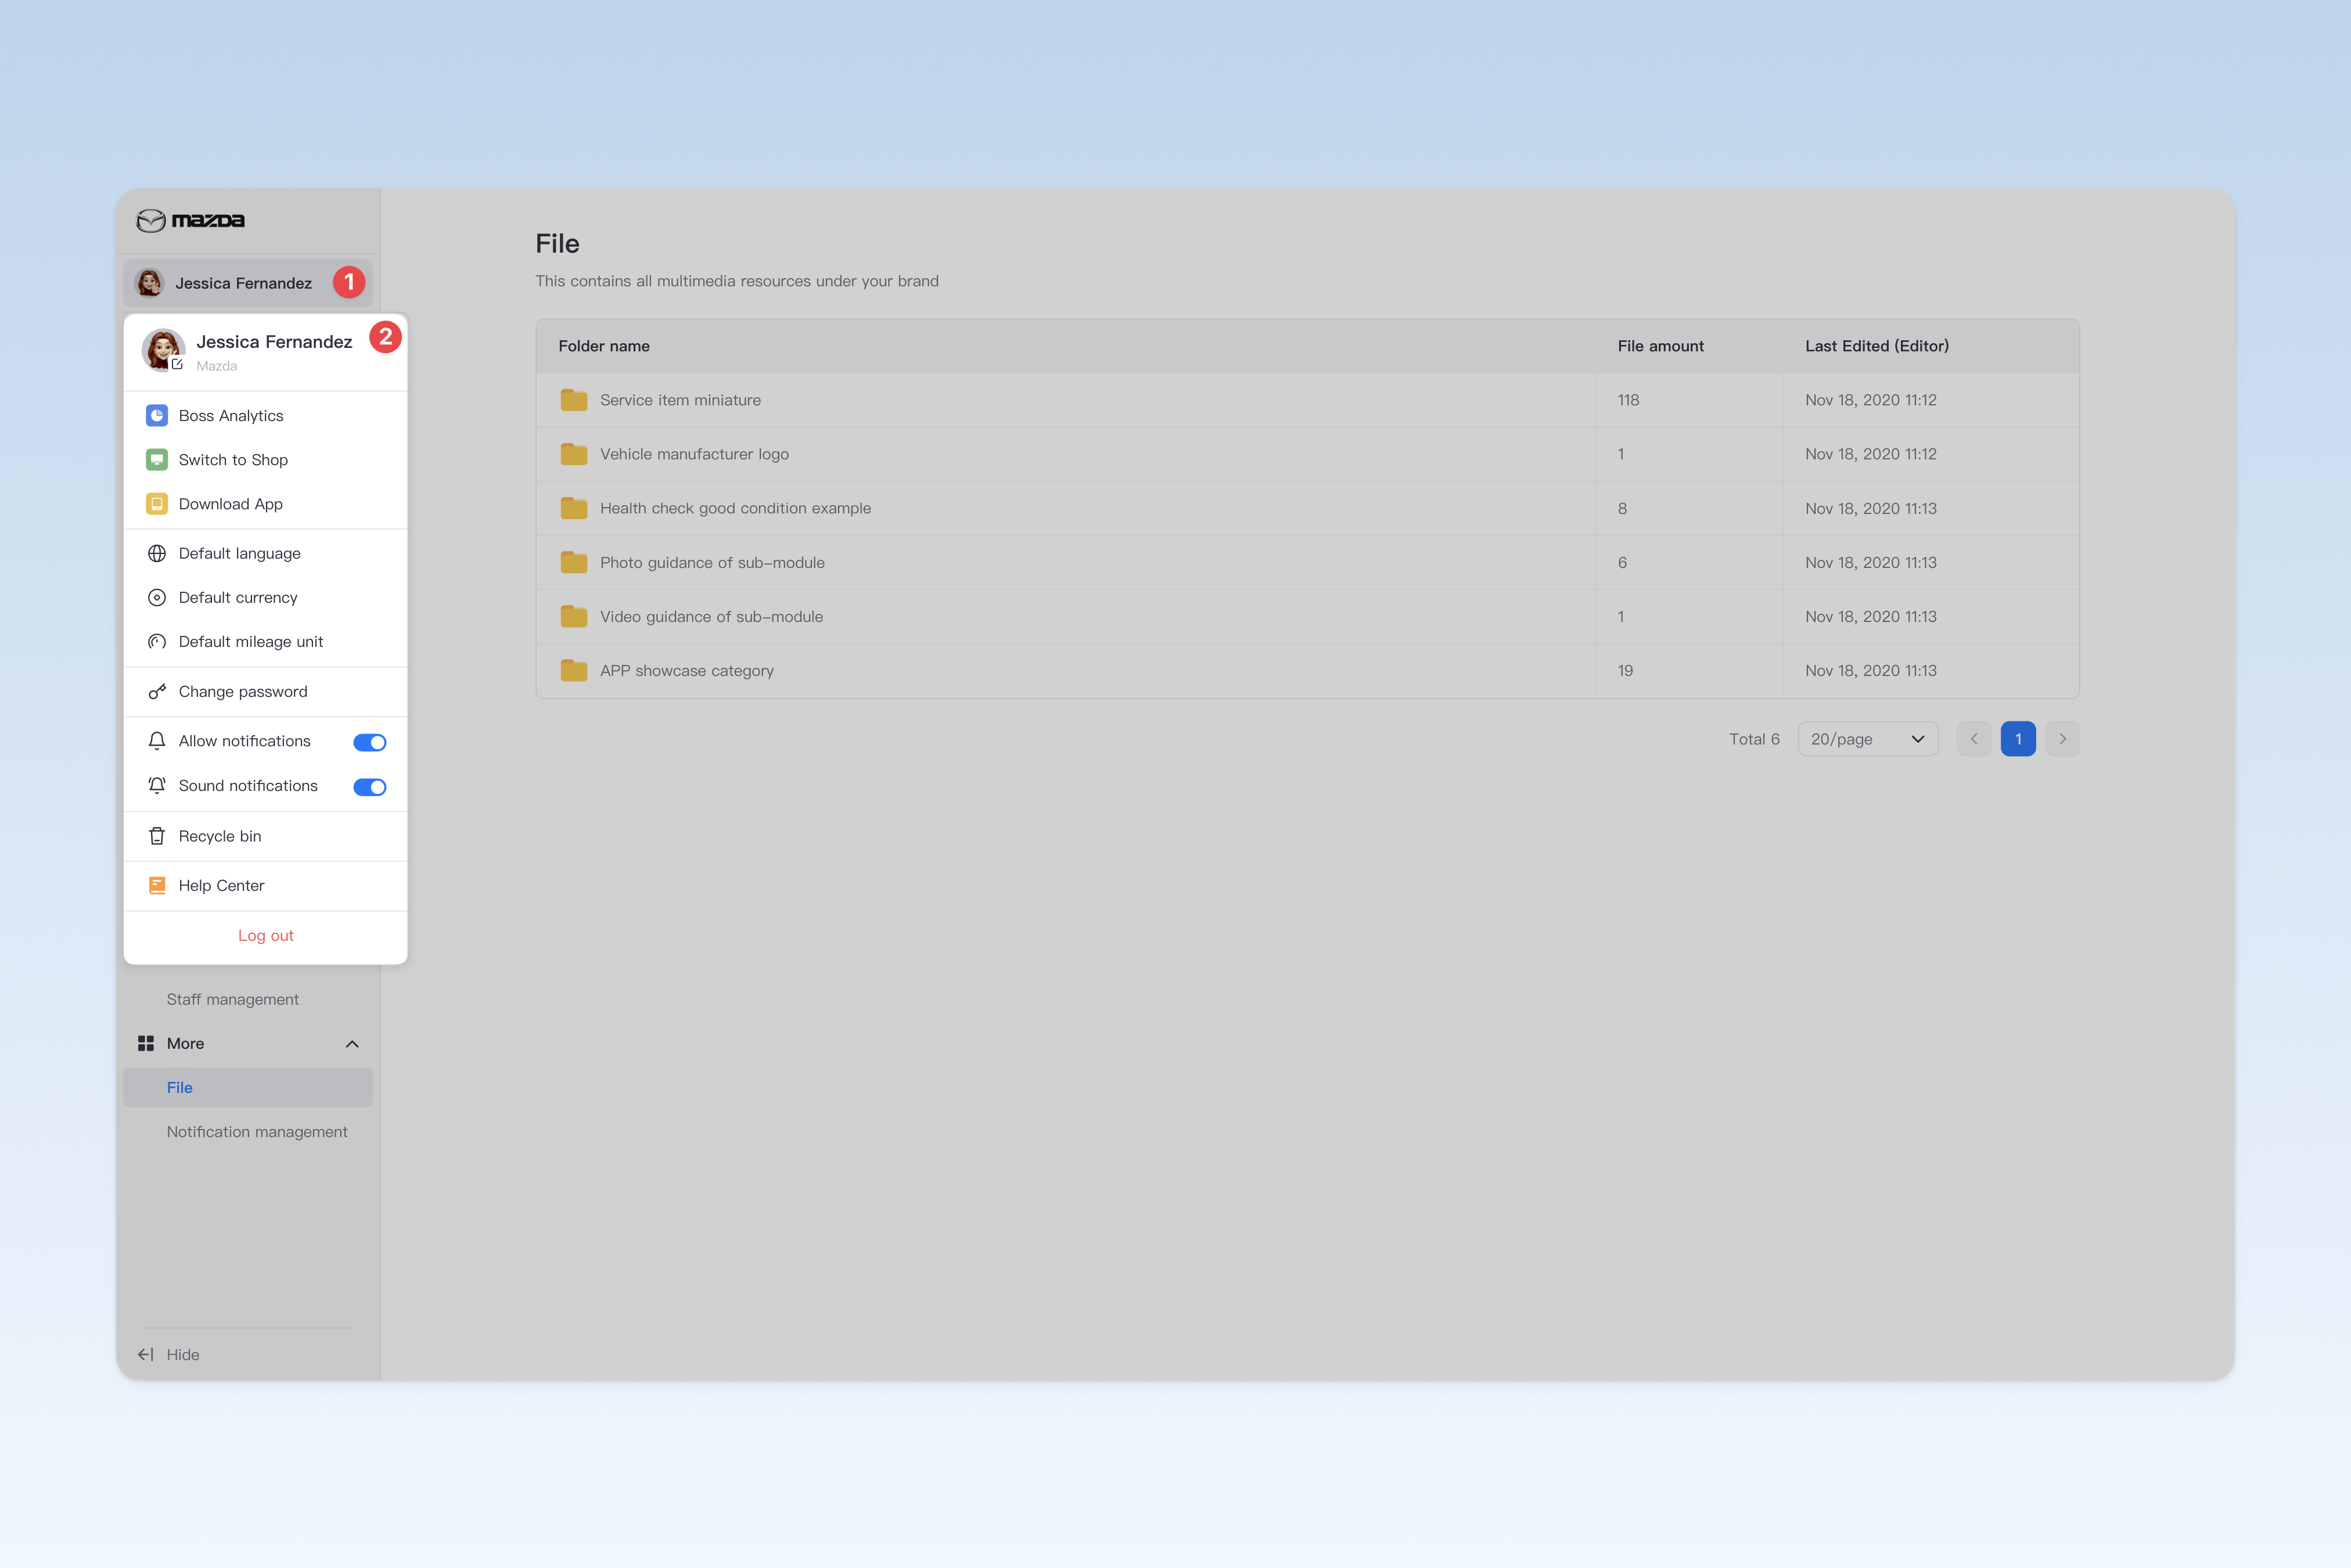Open Boss Analytics from the menu icon
The image size is (2351, 1568).
click(157, 415)
